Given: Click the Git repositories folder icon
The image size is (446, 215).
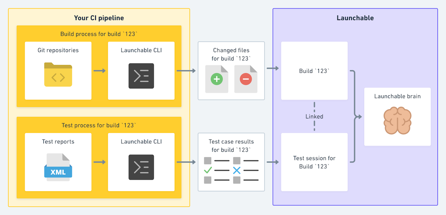Looking at the screenshot, I should [x=58, y=75].
